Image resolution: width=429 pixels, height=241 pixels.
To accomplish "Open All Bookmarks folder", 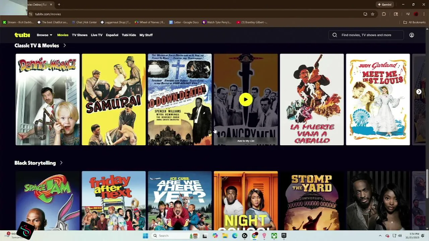I will [x=415, y=22].
